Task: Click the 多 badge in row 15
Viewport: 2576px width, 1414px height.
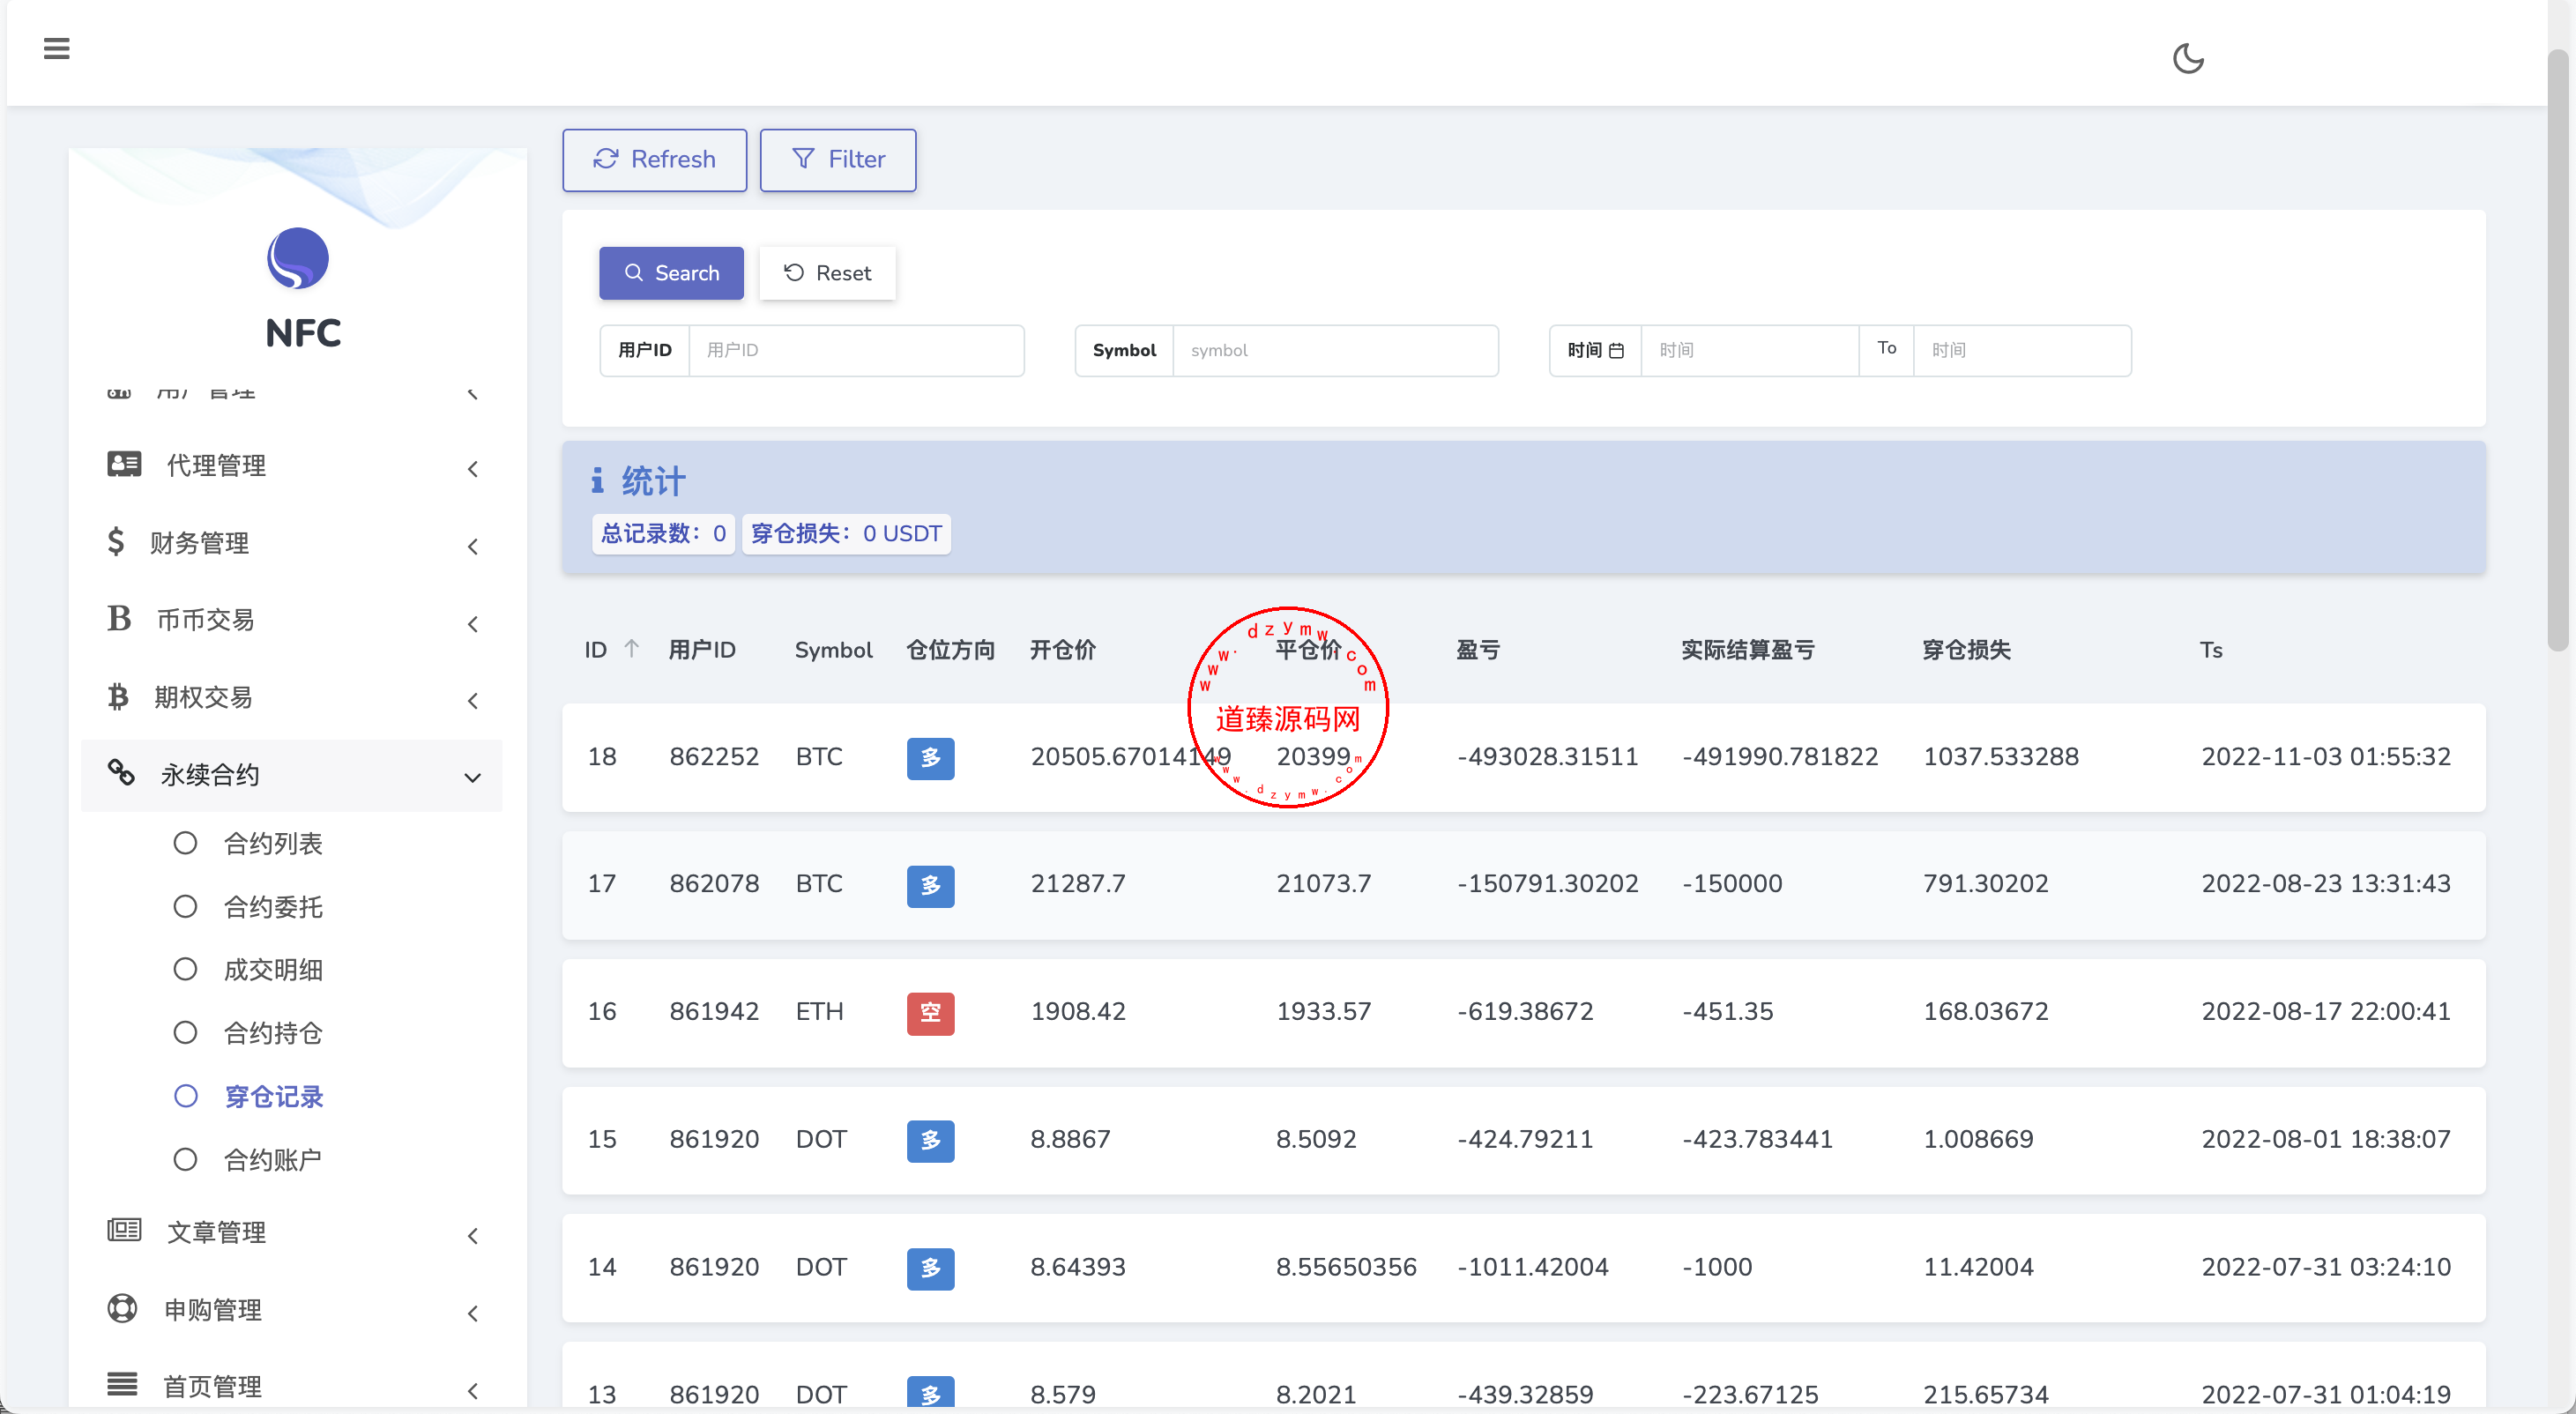Action: (x=930, y=1140)
